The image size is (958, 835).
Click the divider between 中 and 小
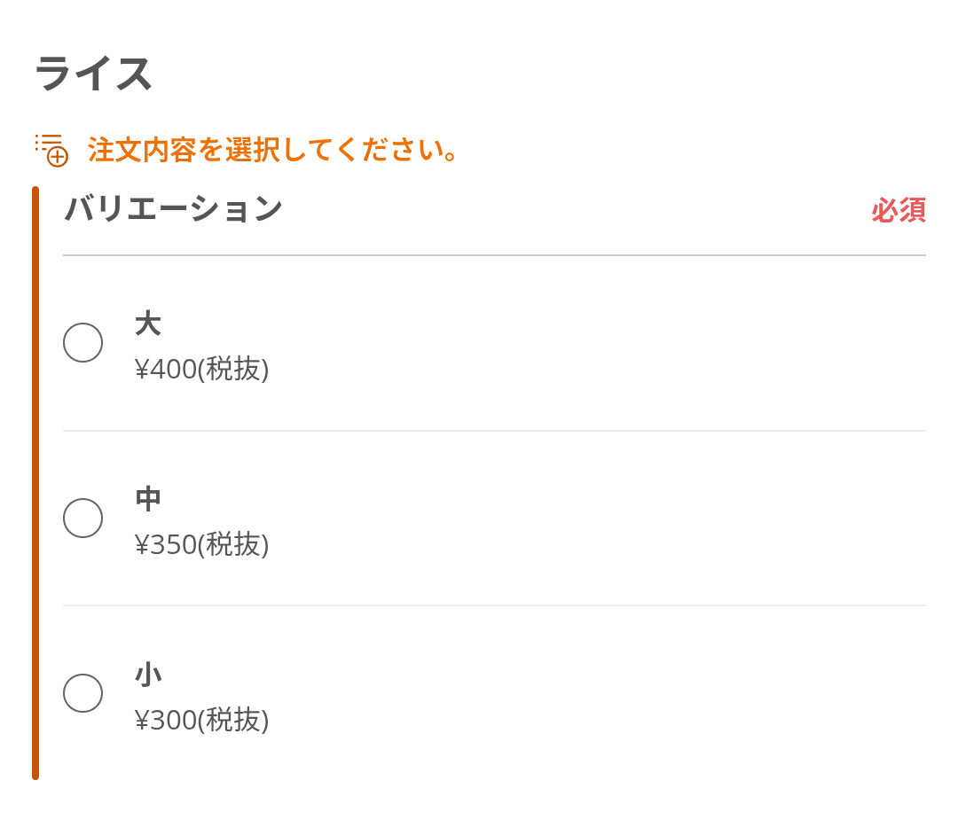pos(494,605)
